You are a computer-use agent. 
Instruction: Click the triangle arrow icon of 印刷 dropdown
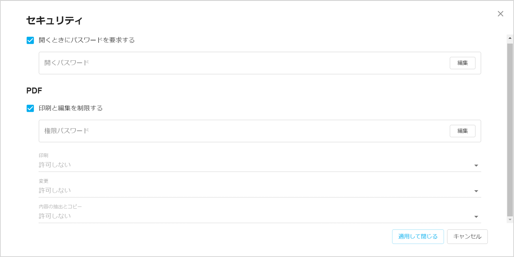(x=476, y=166)
